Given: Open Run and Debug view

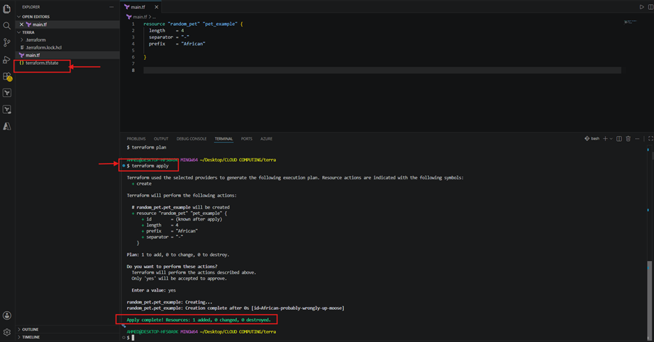Looking at the screenshot, I should click(7, 59).
